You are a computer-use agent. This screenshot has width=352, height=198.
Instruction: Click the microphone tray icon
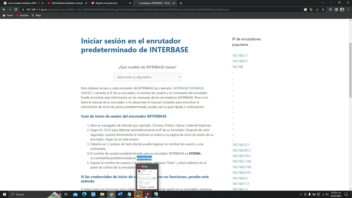(x=310, y=194)
